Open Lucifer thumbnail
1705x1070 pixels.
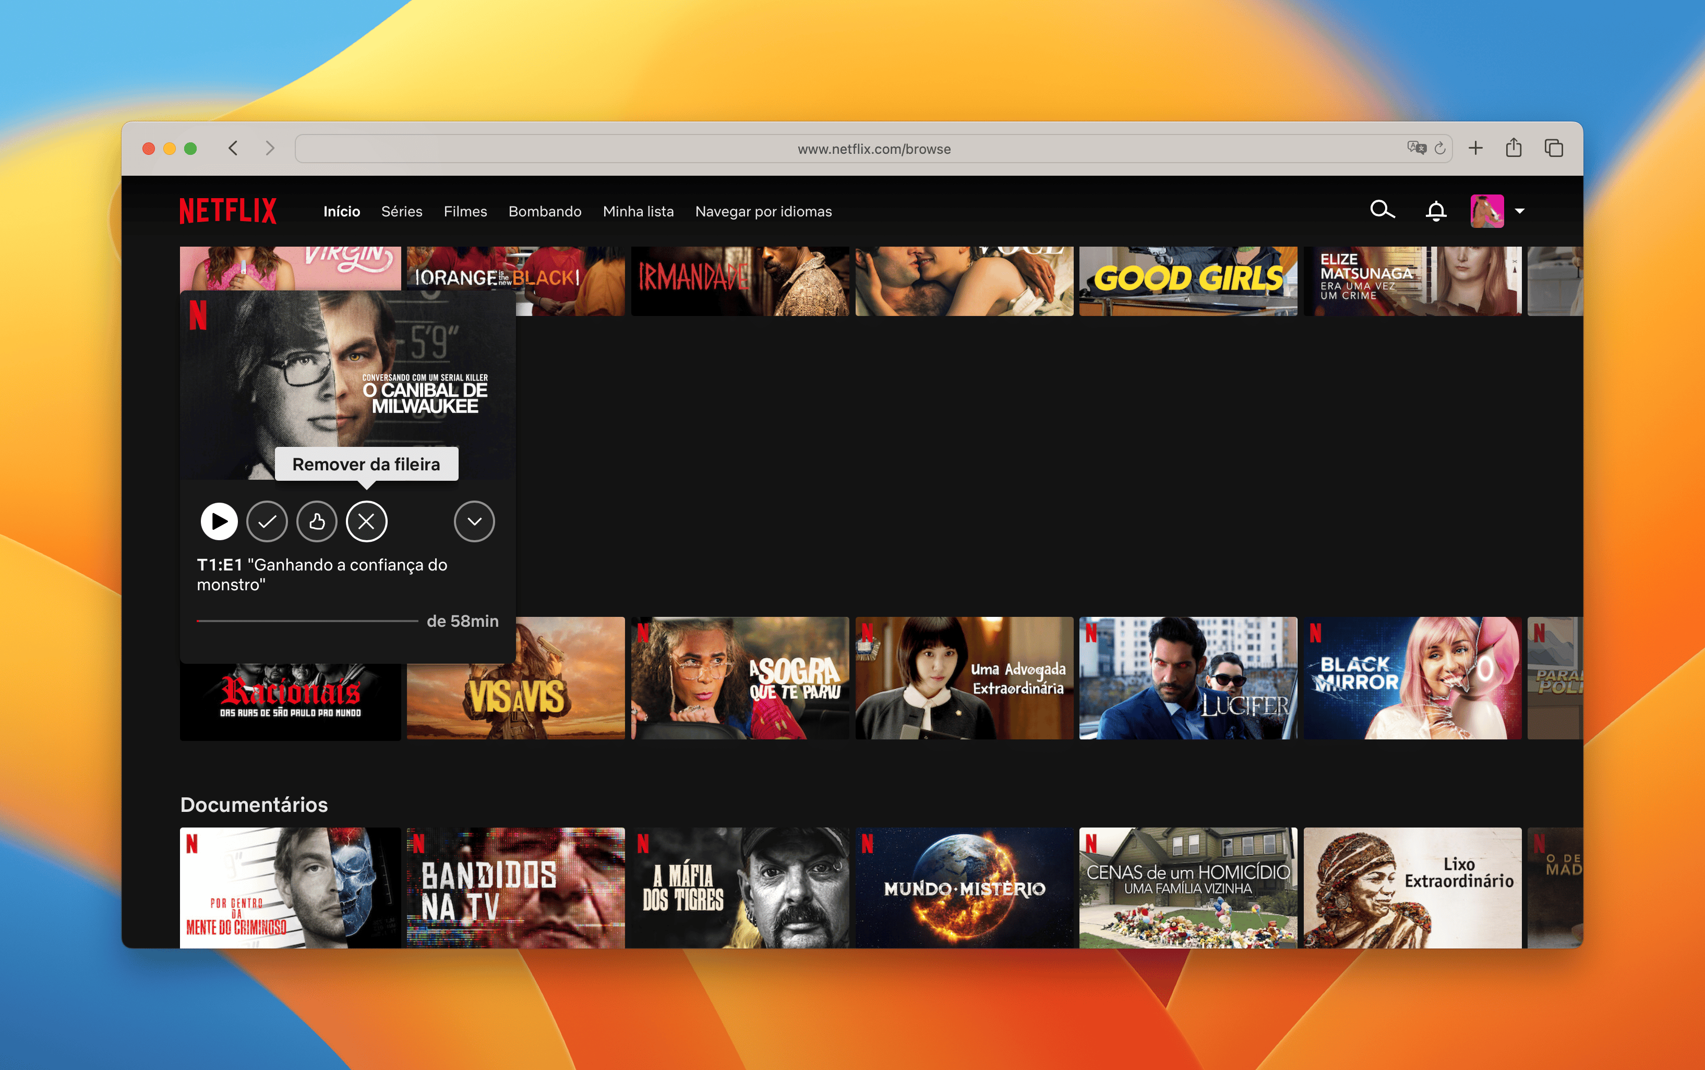1188,678
